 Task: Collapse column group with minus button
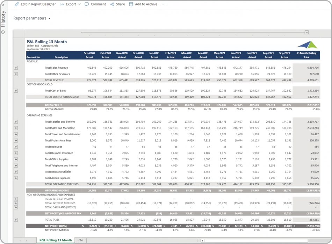tap(306, 32)
